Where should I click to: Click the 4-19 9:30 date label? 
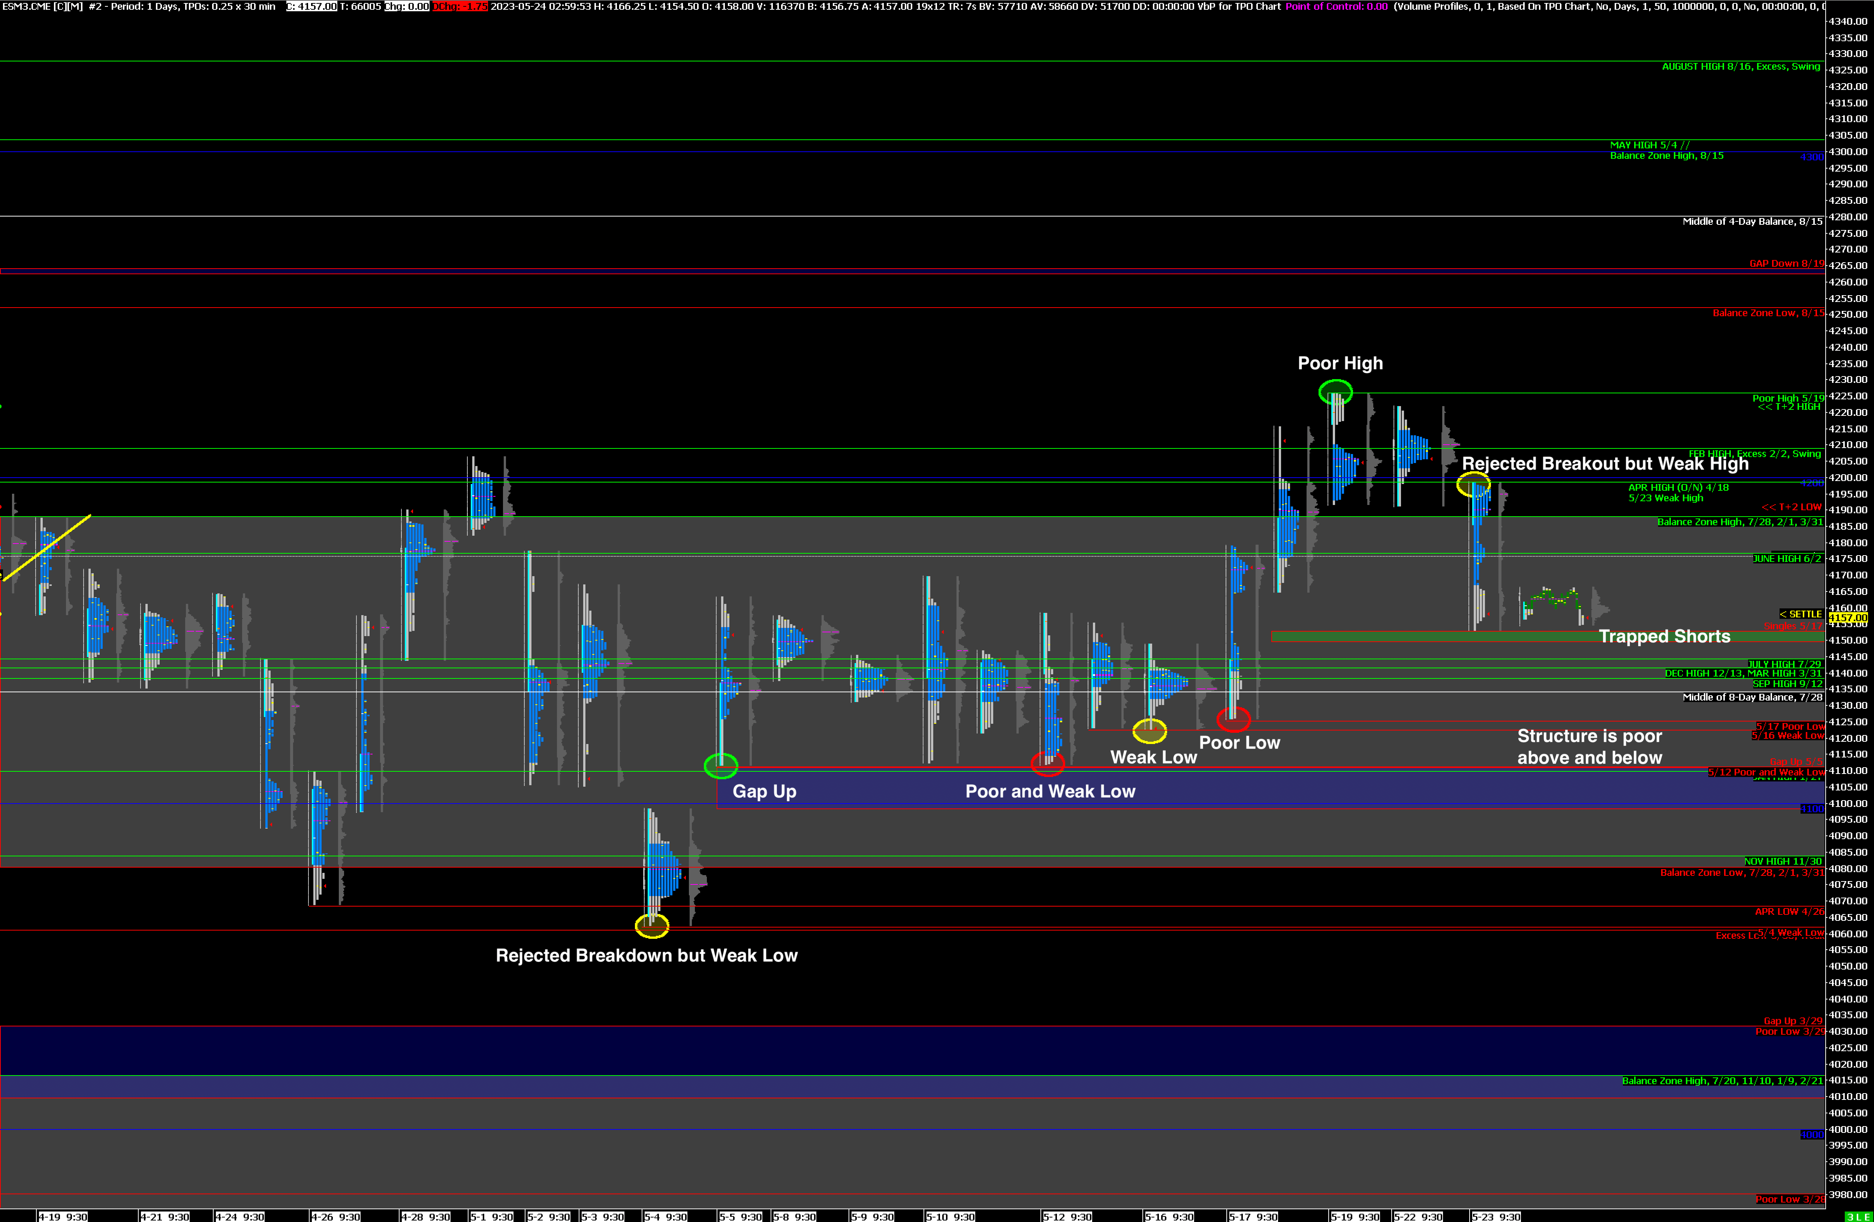coord(63,1216)
